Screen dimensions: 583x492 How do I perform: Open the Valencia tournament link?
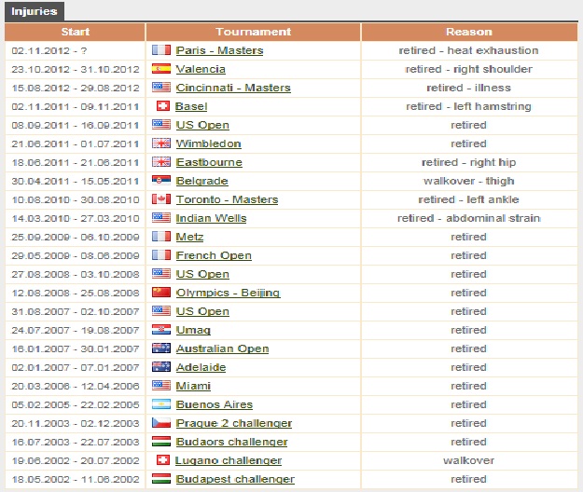(201, 69)
